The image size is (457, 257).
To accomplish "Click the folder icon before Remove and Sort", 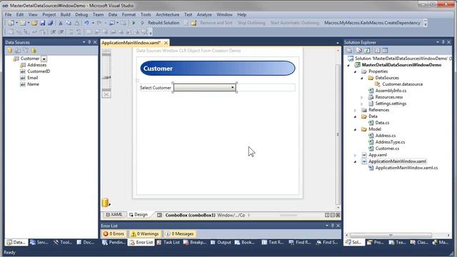I will pos(194,23).
